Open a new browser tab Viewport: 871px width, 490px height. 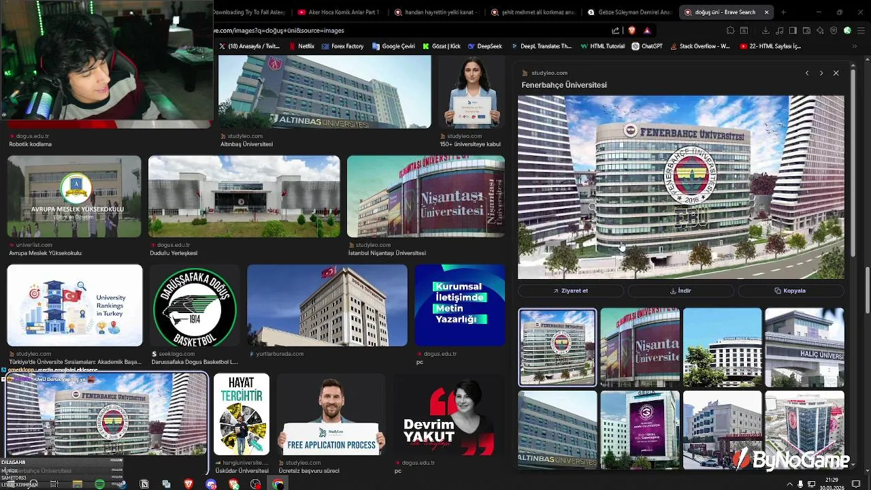[x=783, y=12]
